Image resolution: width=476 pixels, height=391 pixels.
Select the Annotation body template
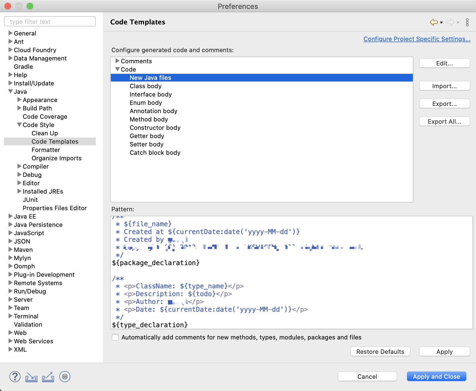coord(153,111)
